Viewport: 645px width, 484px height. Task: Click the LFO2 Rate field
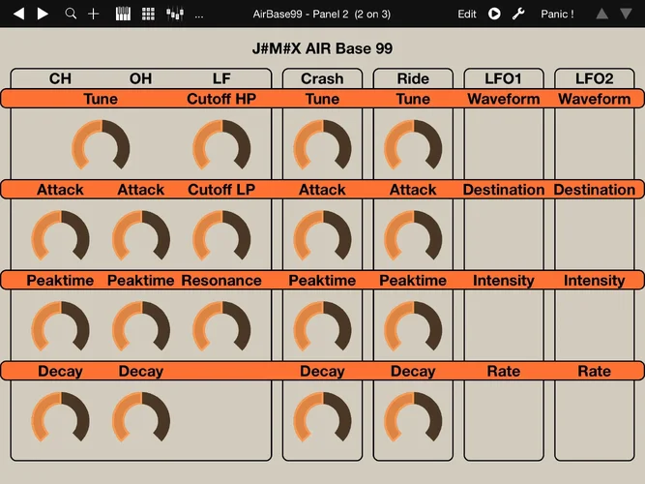click(595, 420)
